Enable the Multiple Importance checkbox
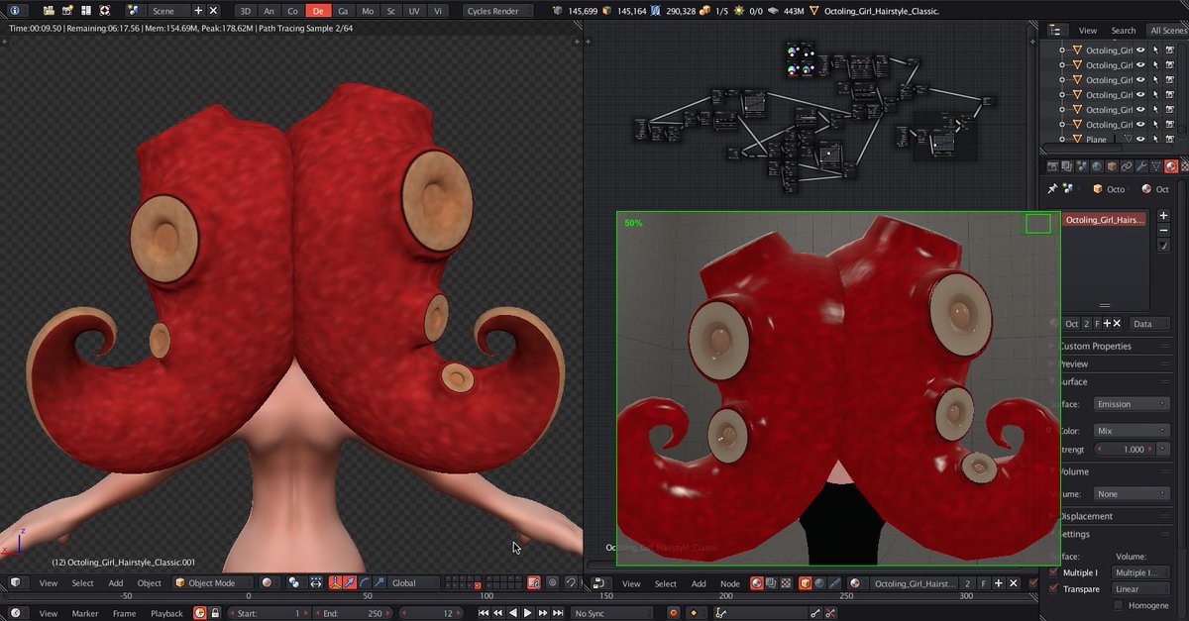This screenshot has width=1189, height=621. (x=1053, y=572)
